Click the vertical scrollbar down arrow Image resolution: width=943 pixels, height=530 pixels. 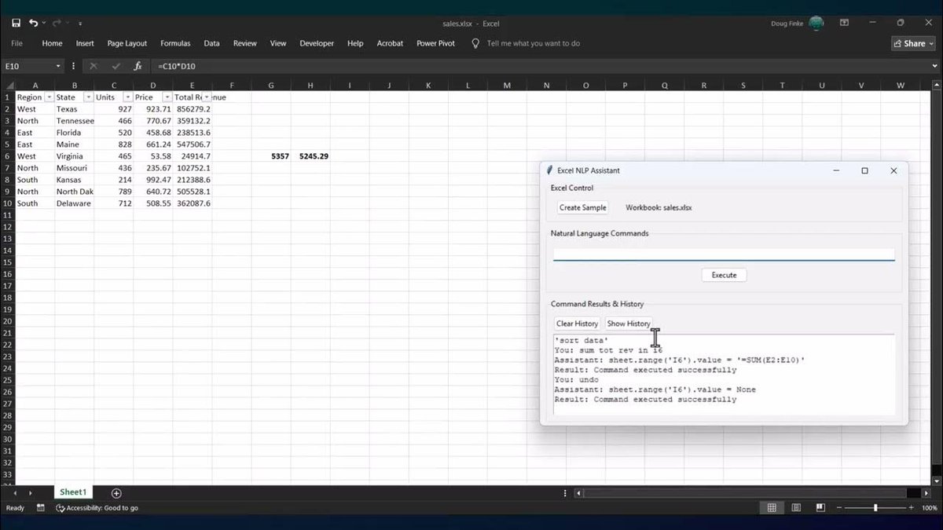pyautogui.click(x=937, y=481)
